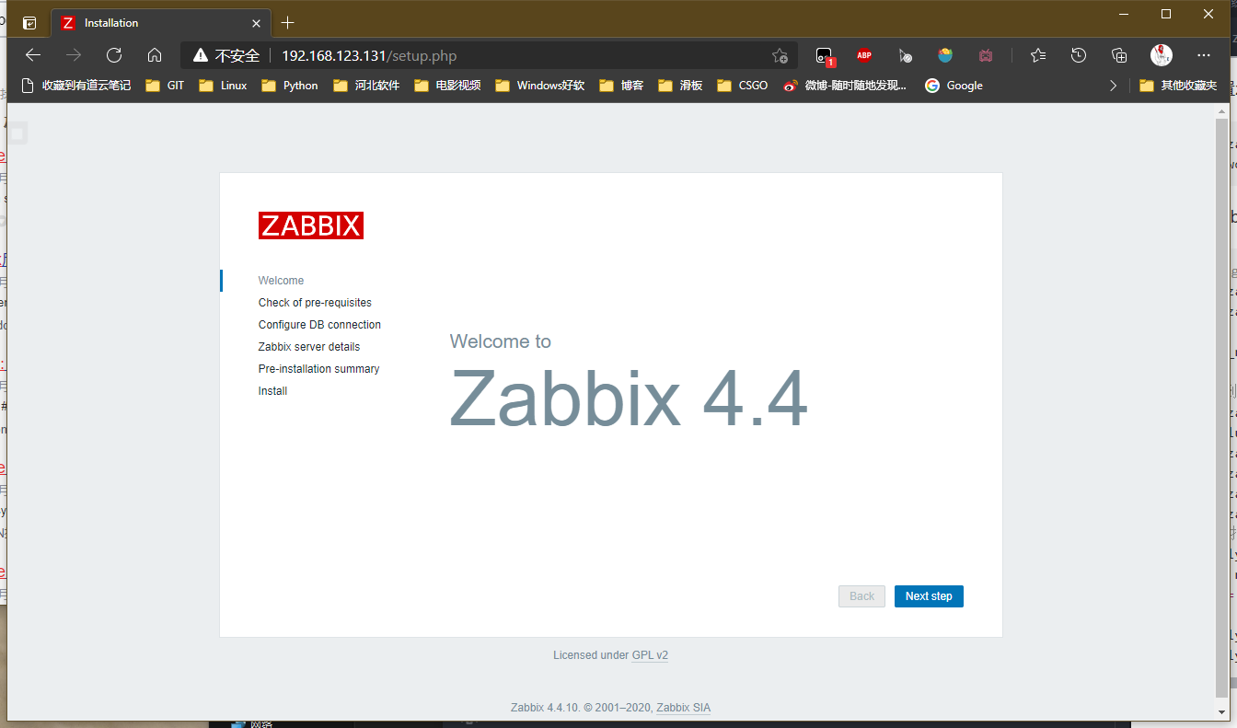This screenshot has width=1237, height=728.
Task: Click the disabled Back button
Action: coord(861,596)
